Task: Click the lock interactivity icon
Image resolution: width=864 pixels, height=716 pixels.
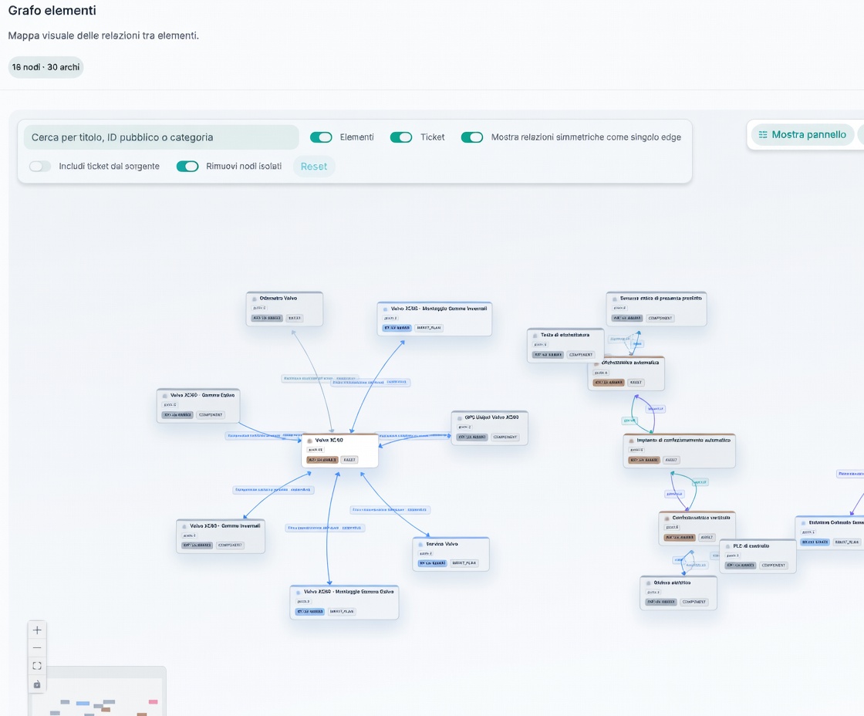Action: click(37, 684)
